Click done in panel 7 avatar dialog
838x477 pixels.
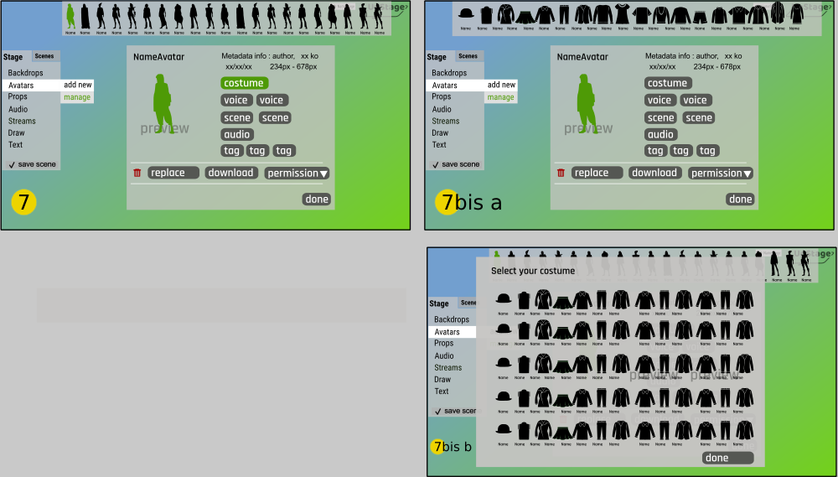pos(317,200)
